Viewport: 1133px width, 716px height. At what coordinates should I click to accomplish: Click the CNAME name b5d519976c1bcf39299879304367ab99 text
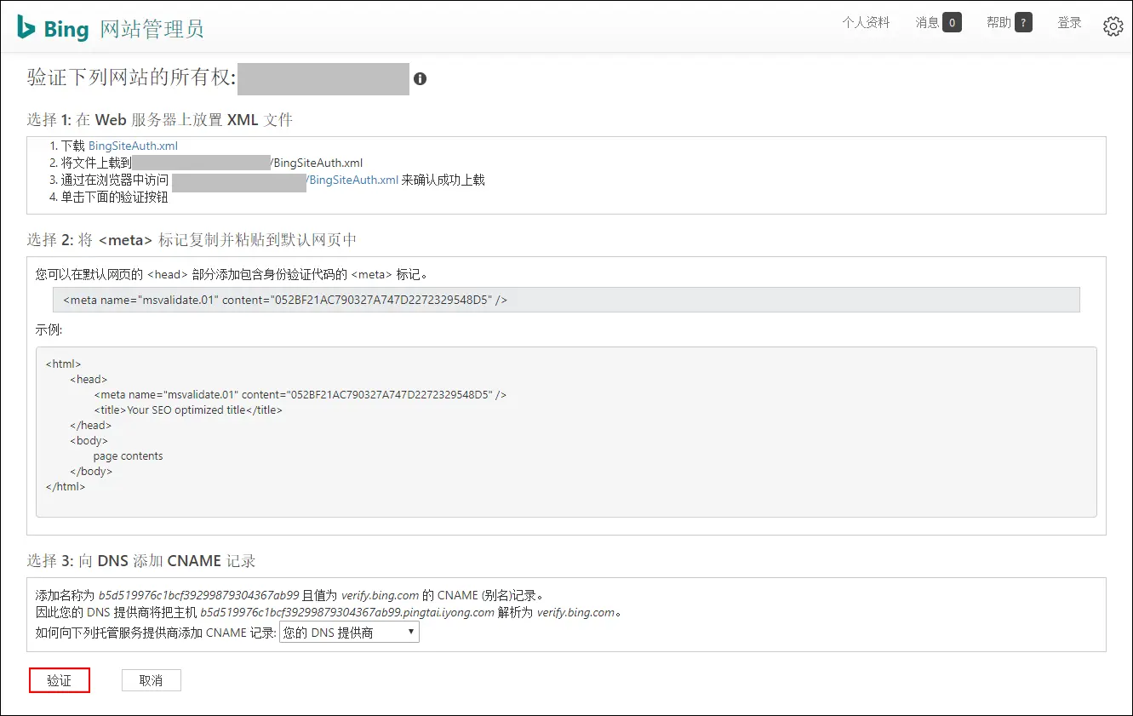[x=199, y=595]
